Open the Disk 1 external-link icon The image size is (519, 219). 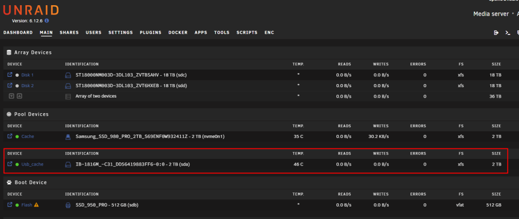tap(10, 75)
